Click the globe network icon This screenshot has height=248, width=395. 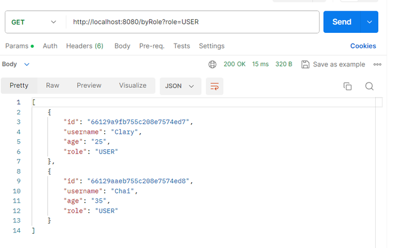click(x=212, y=65)
